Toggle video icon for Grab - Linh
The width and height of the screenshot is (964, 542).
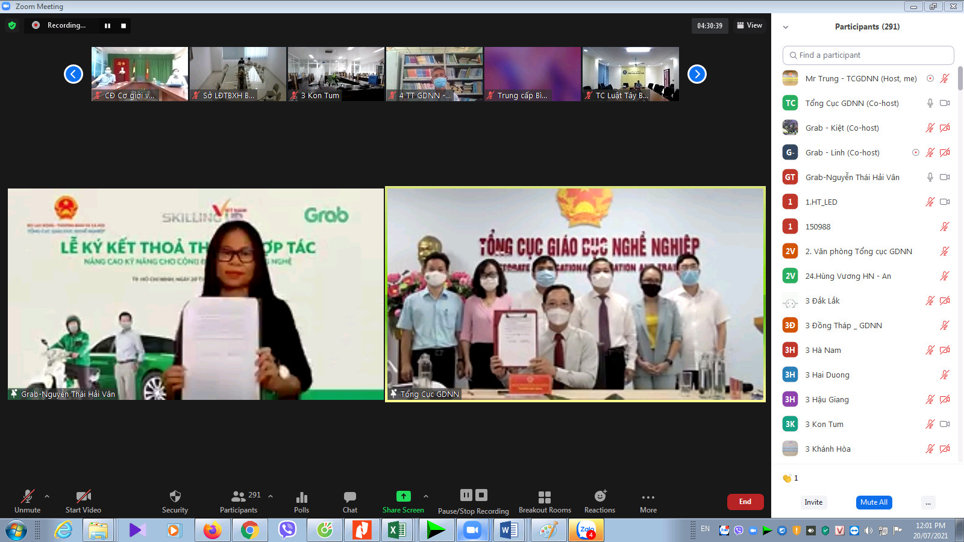945,152
